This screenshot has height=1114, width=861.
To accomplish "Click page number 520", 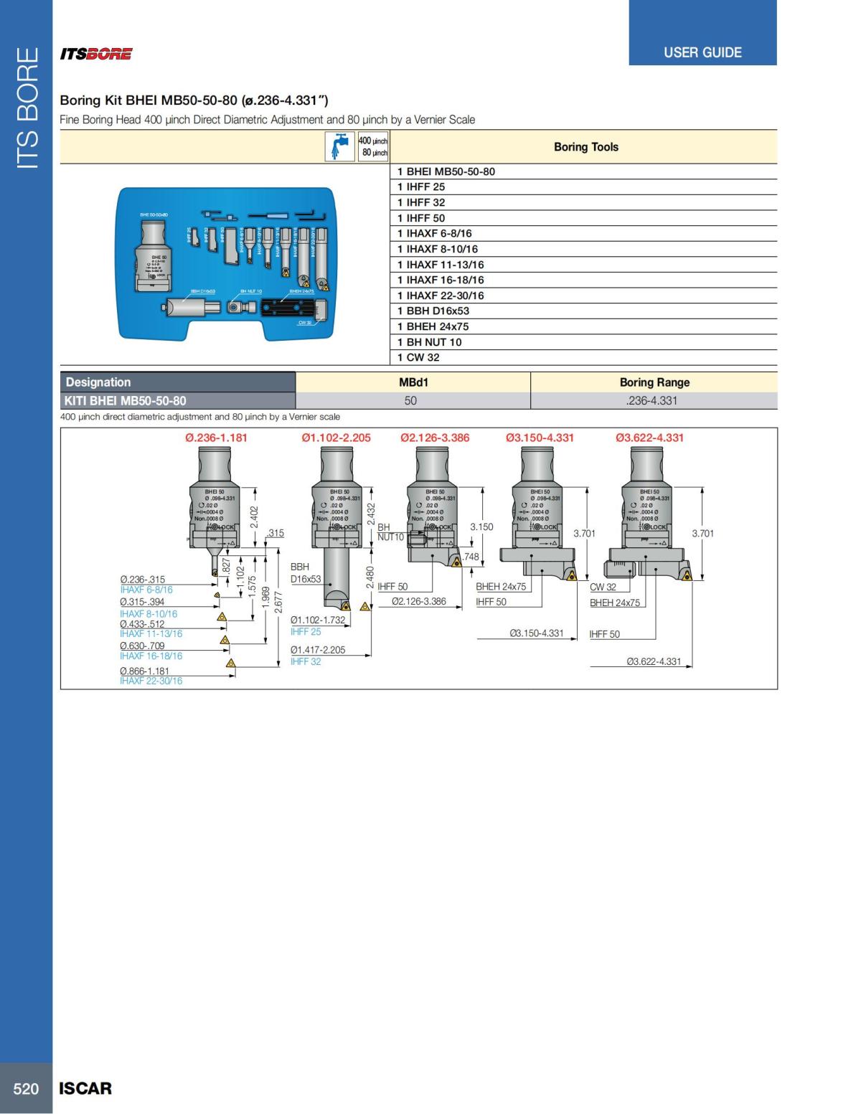I will pos(26,1088).
